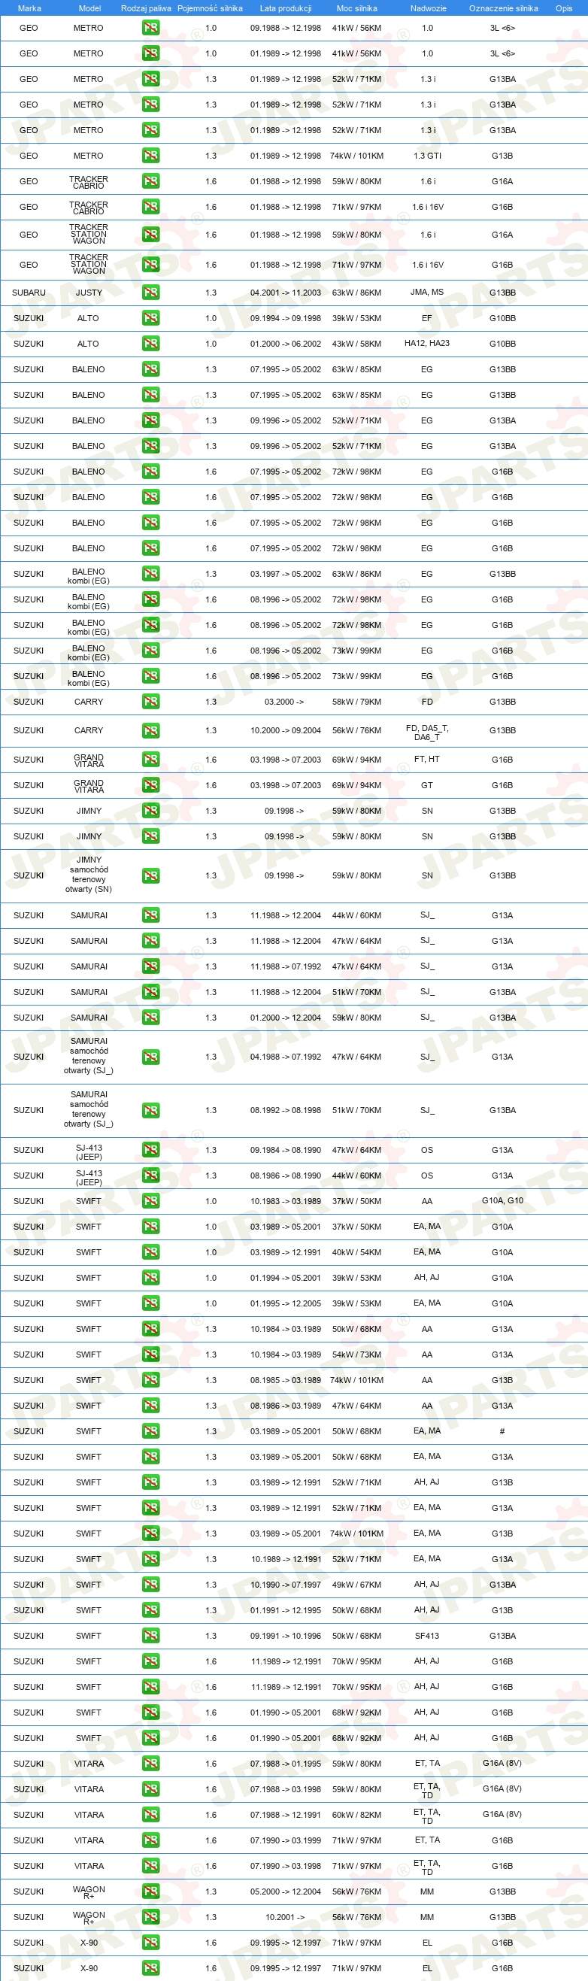Screen dimensions: 588x1981
Task: Click the 'G10A, G10' engine code cell
Action: 503,1201
